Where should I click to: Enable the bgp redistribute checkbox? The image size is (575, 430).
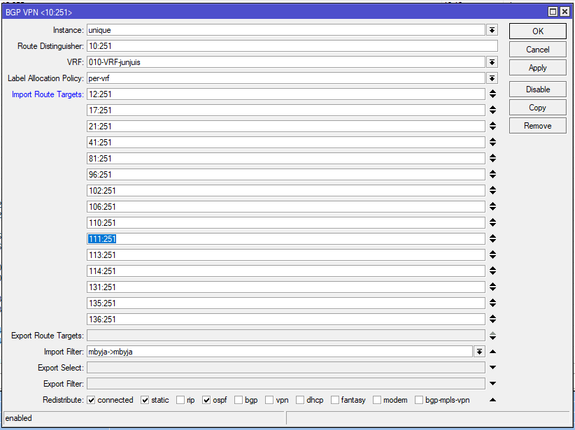click(239, 400)
